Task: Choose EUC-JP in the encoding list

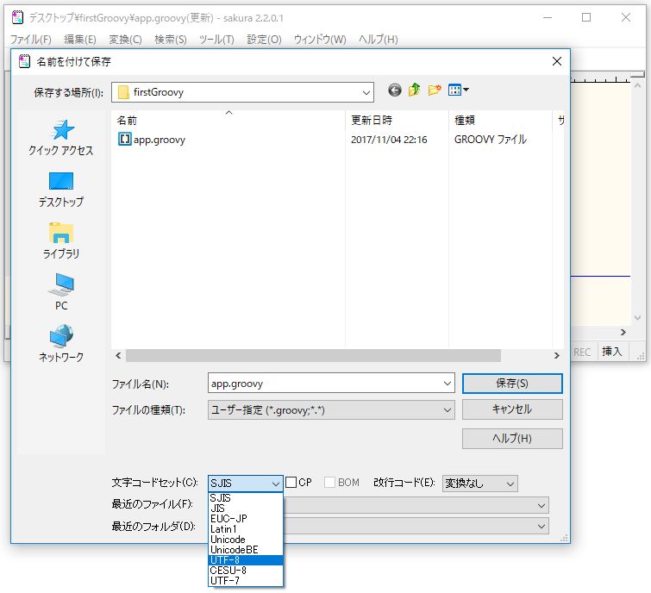Action: click(x=246, y=518)
